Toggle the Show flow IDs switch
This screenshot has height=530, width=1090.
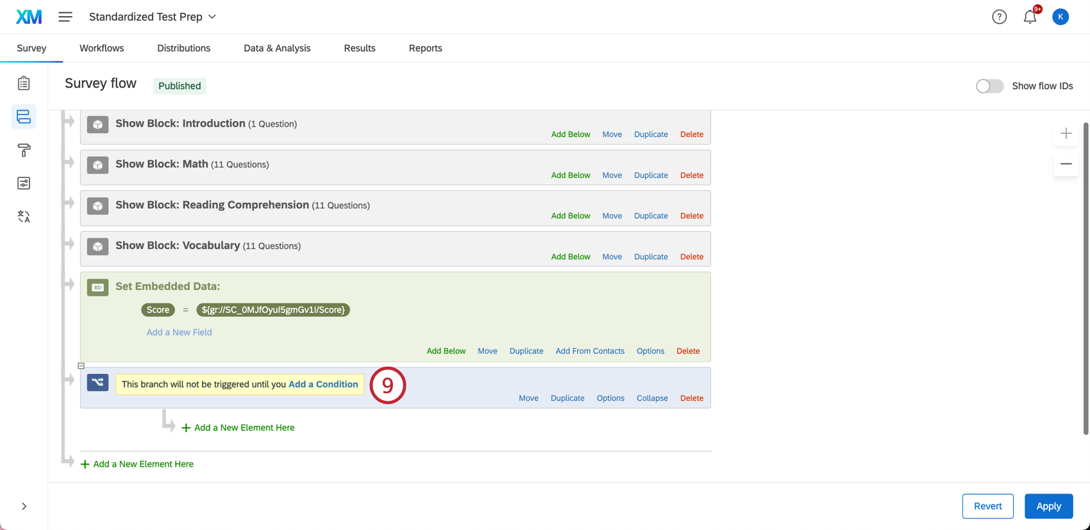(989, 86)
